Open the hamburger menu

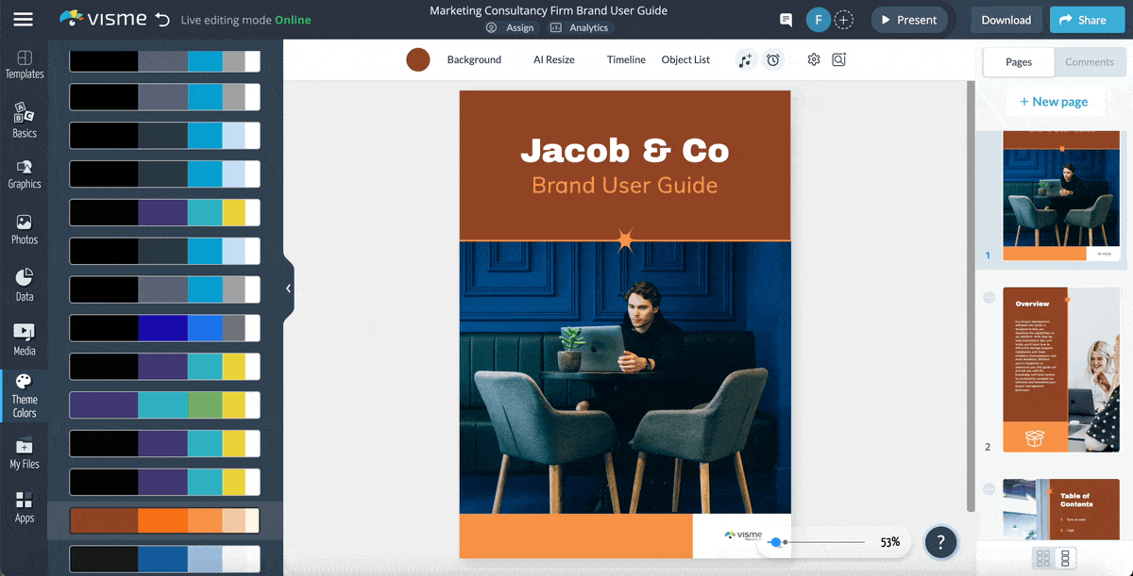25,19
